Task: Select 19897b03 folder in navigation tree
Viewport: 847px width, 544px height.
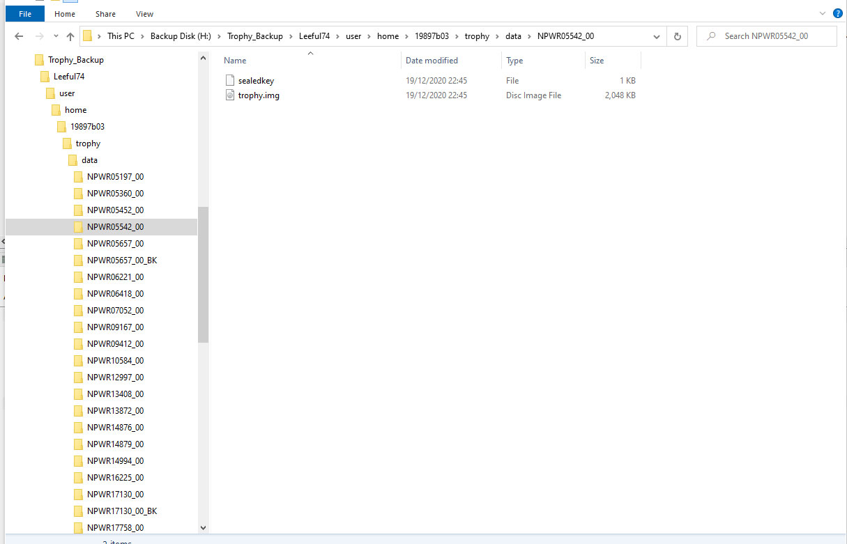Action: [87, 127]
